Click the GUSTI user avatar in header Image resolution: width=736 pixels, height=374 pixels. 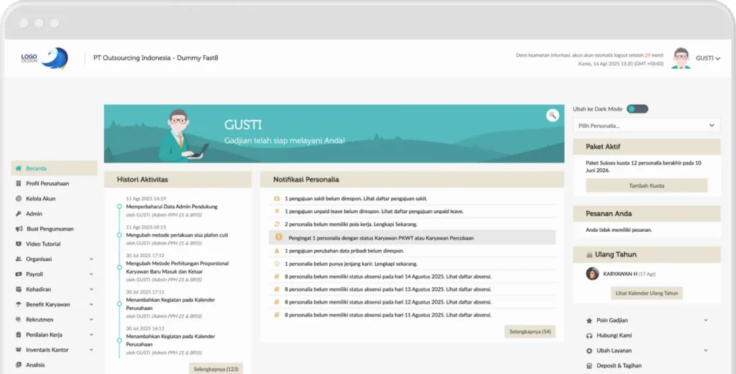[x=681, y=58]
